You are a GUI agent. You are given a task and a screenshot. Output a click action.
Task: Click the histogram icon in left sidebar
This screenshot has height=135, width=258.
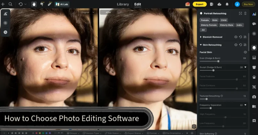5,14
